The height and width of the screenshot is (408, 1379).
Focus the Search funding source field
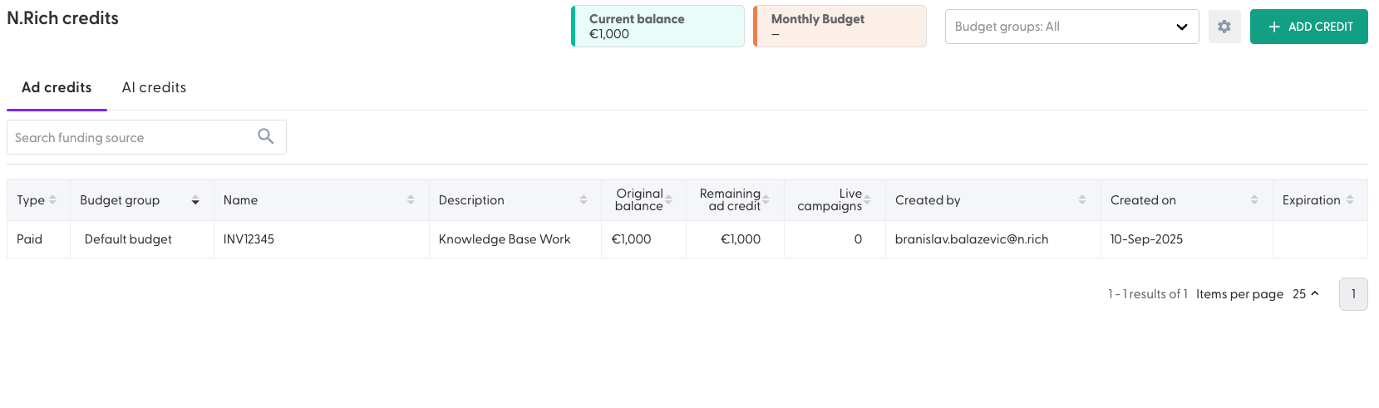click(x=146, y=137)
